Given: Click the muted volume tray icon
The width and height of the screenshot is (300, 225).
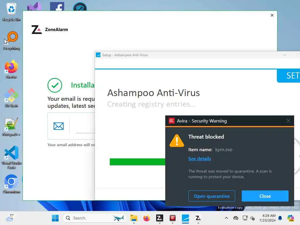Looking at the screenshot, I should tap(253, 218).
